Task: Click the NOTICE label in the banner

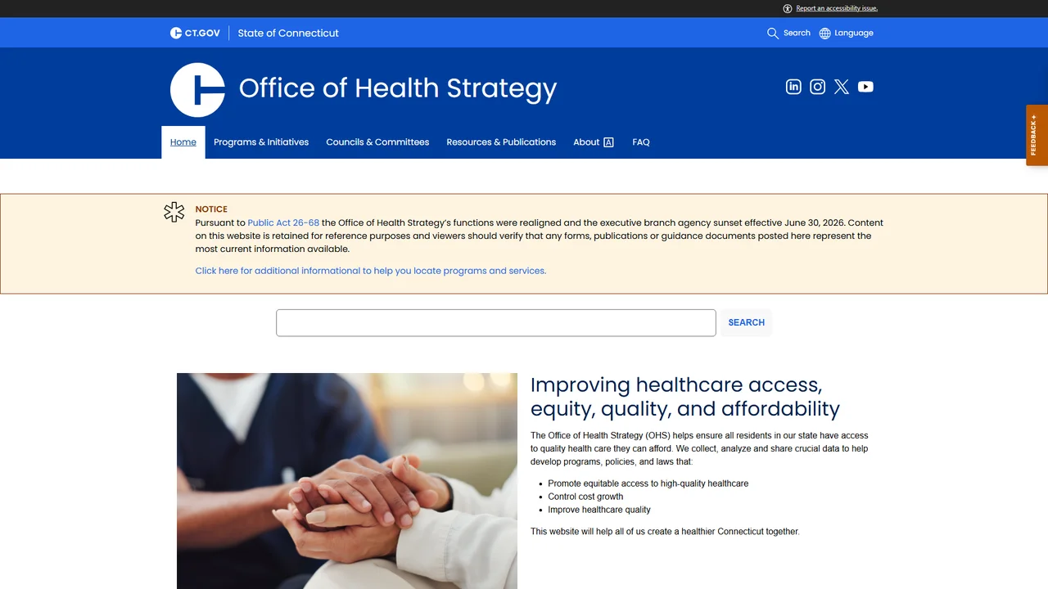Action: tap(211, 209)
